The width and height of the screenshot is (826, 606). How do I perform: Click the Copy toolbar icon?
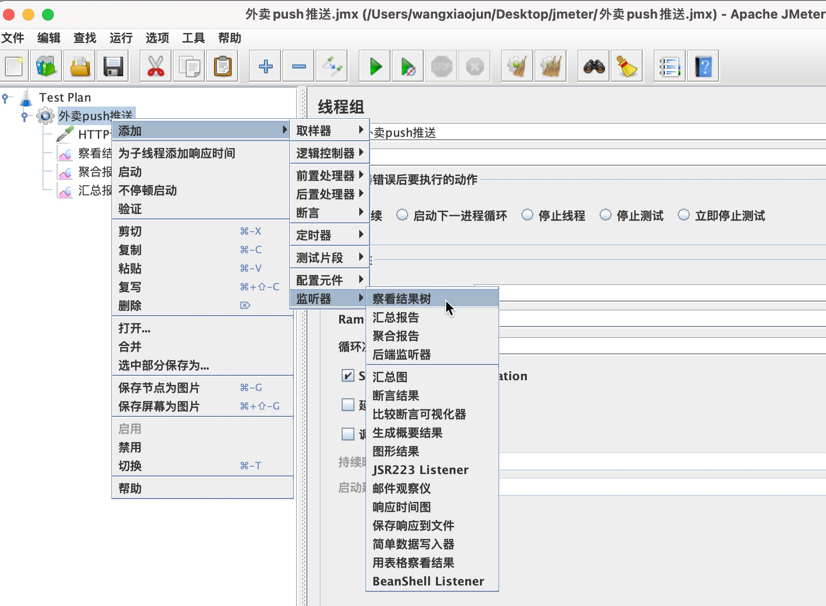189,65
